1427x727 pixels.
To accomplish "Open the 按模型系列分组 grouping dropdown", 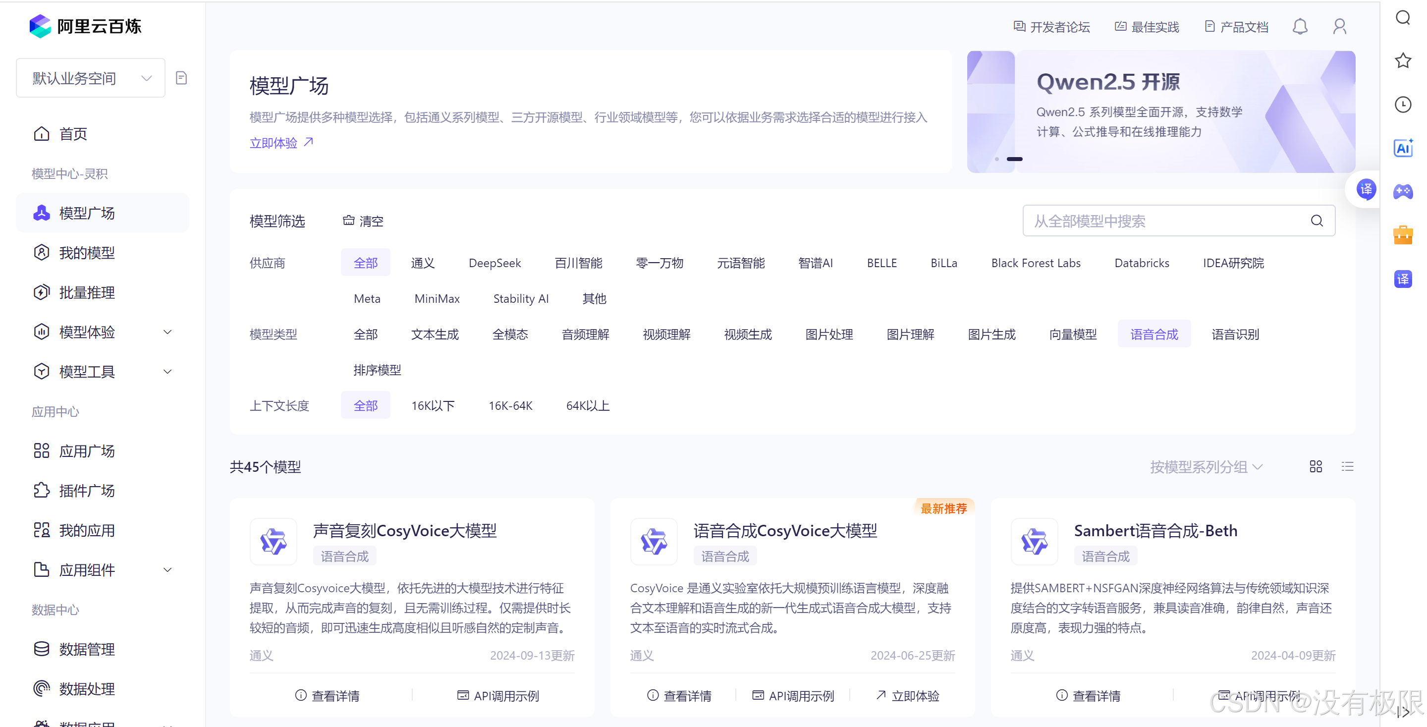I will (x=1206, y=466).
